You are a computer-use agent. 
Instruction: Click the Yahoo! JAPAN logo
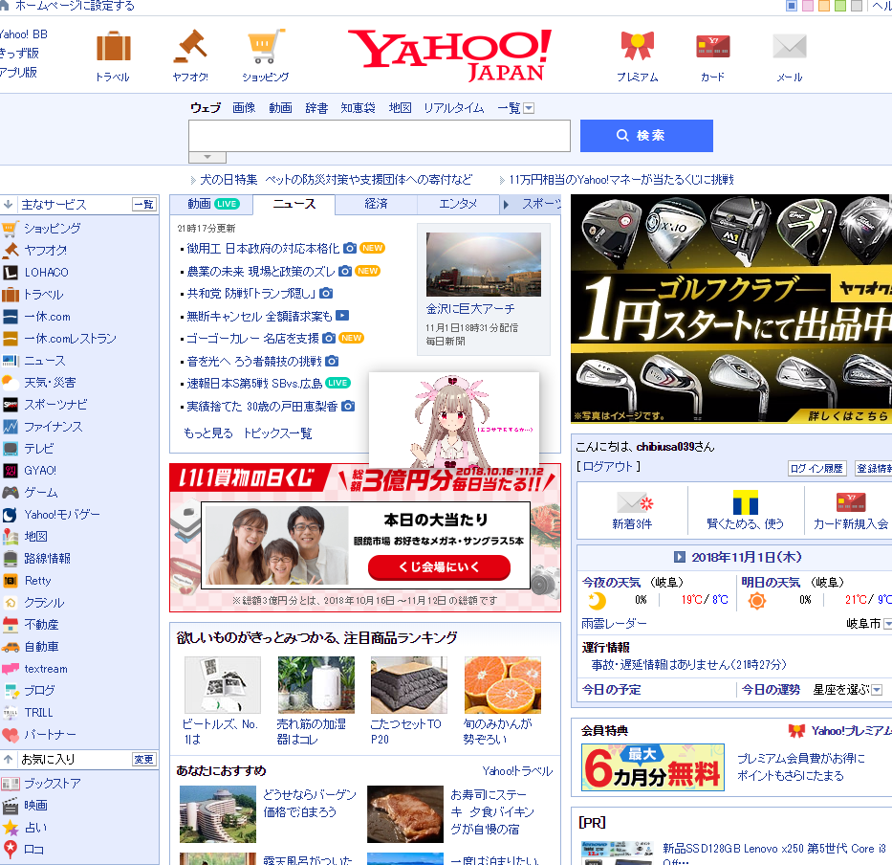pos(450,55)
